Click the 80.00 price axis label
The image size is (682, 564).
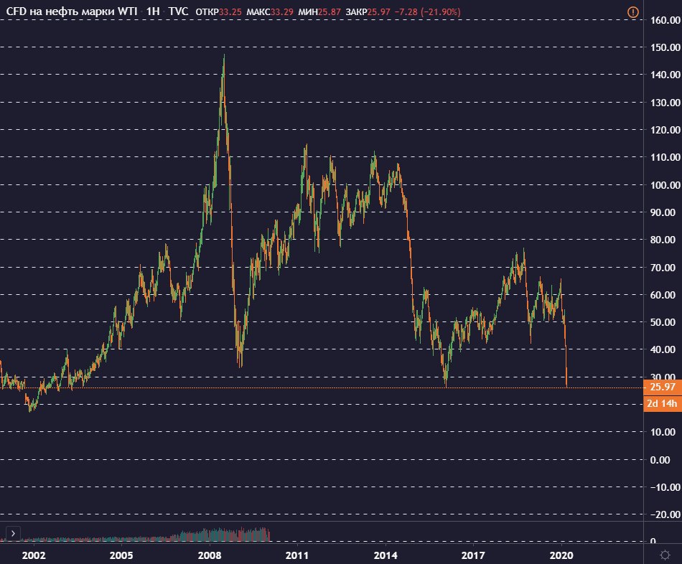(x=663, y=240)
